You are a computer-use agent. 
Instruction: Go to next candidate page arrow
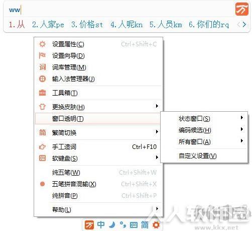pos(244,25)
